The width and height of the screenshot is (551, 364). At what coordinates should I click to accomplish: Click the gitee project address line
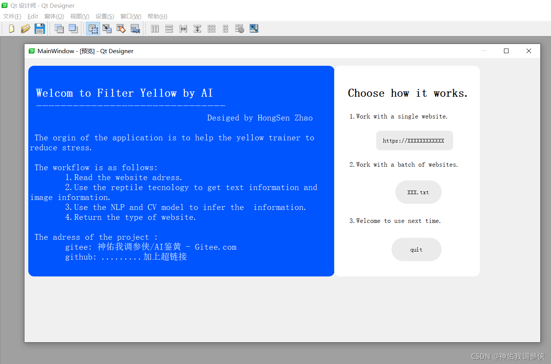151,247
